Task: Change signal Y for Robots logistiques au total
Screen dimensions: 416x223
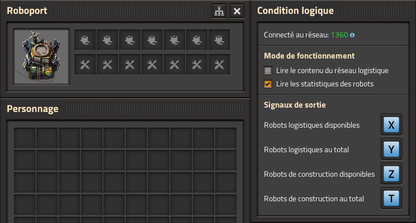Action: point(391,149)
